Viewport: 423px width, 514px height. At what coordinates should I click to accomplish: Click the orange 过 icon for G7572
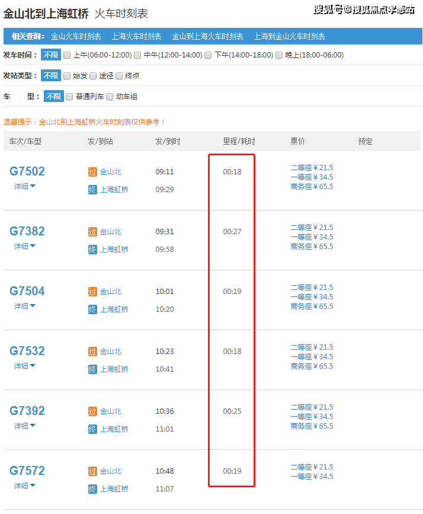coord(92,471)
